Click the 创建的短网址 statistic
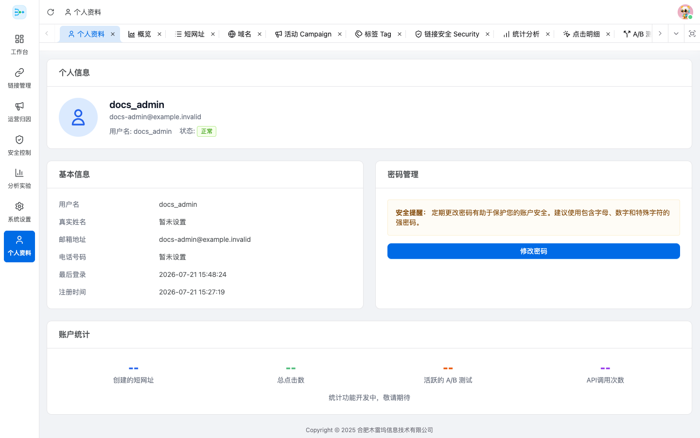This screenshot has width=700, height=438. (134, 375)
